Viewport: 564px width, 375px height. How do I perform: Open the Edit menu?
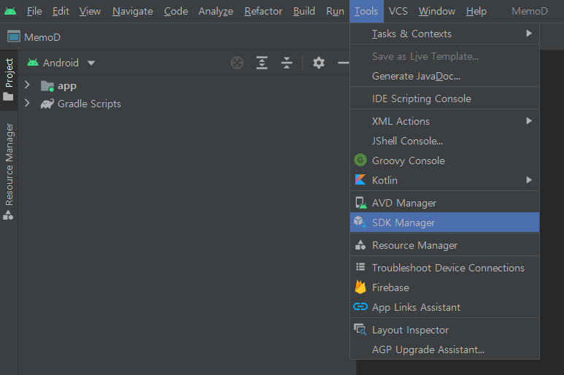click(x=61, y=12)
